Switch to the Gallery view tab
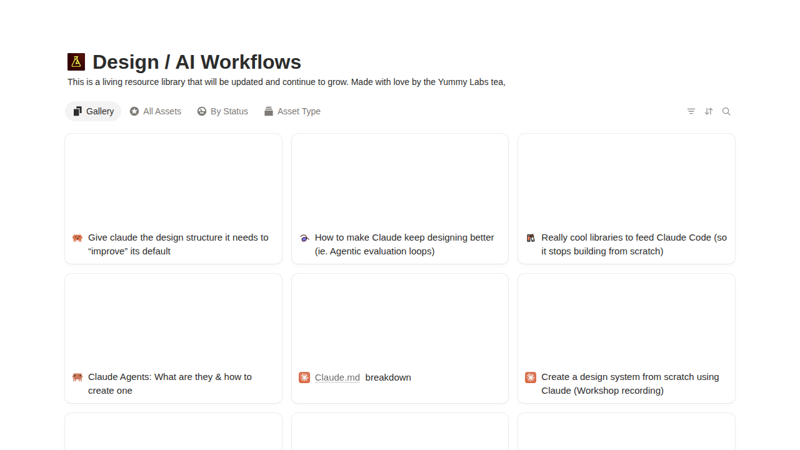This screenshot has width=800, height=450. point(93,111)
